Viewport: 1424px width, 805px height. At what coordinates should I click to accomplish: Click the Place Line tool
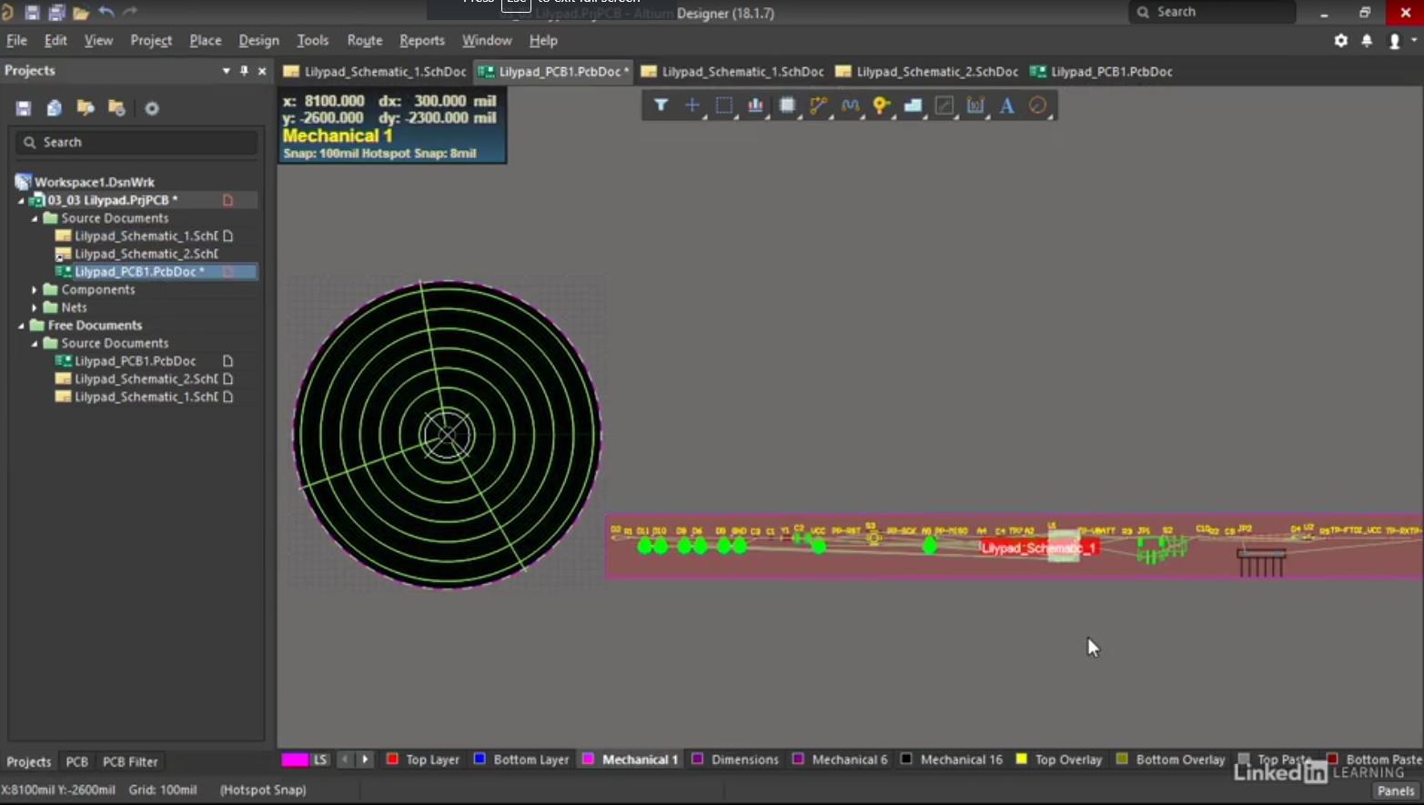tap(944, 106)
